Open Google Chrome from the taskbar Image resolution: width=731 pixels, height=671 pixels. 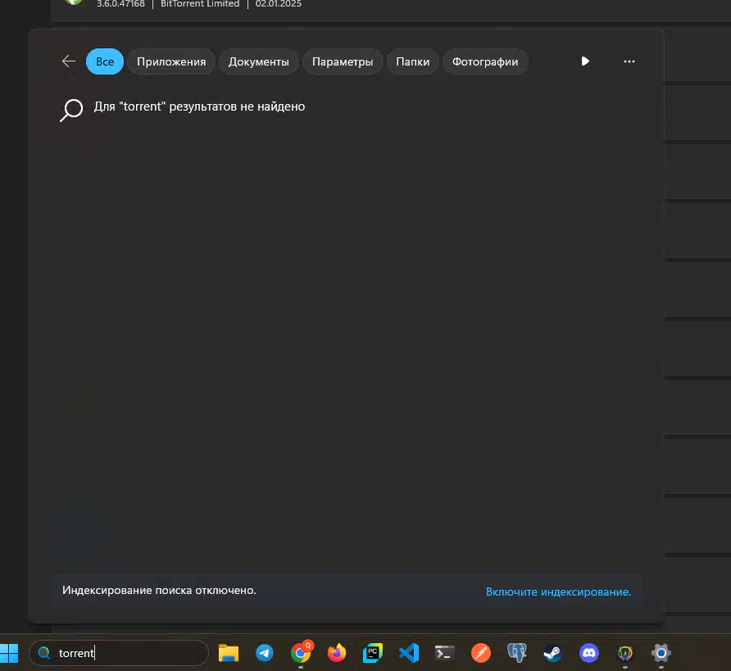[x=301, y=653]
